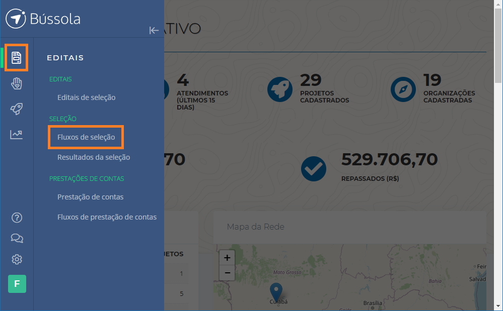Open the chart reports sidebar icon
Image resolution: width=503 pixels, height=311 pixels.
click(16, 134)
